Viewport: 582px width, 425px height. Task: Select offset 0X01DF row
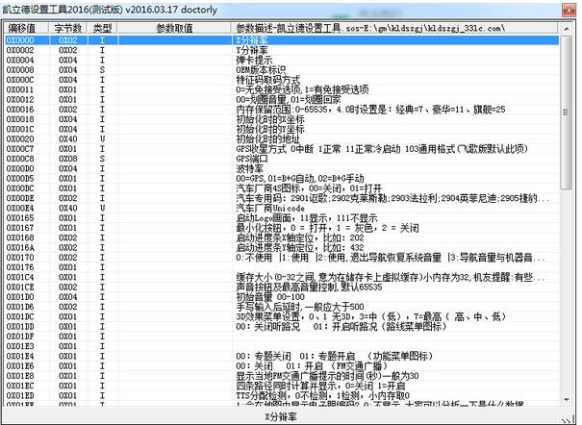pos(281,337)
